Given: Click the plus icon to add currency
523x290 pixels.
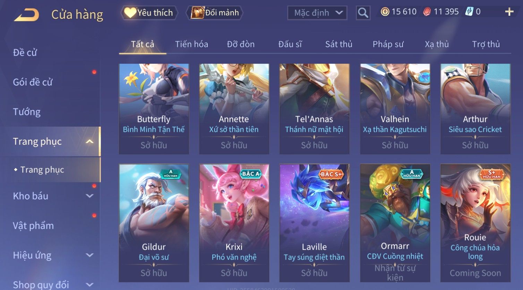Looking at the screenshot, I should pos(509,12).
